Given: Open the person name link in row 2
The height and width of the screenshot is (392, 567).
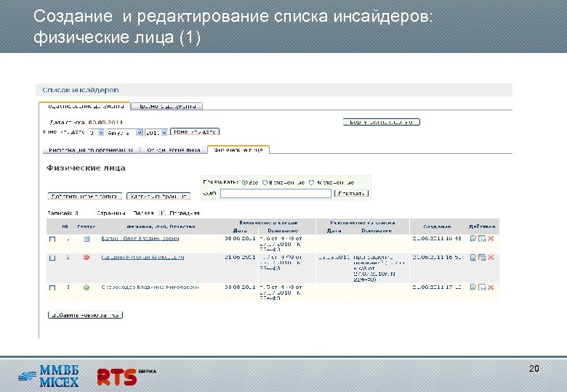Looking at the screenshot, I should pyautogui.click(x=142, y=257).
